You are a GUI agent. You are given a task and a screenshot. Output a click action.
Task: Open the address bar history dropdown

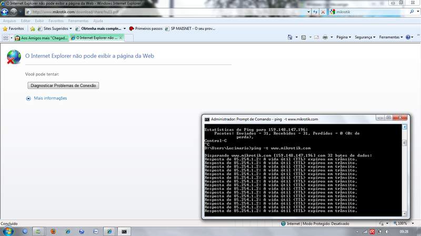click(308, 12)
